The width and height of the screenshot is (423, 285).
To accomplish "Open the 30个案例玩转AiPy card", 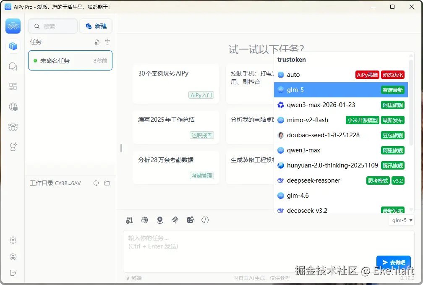I will (176, 84).
